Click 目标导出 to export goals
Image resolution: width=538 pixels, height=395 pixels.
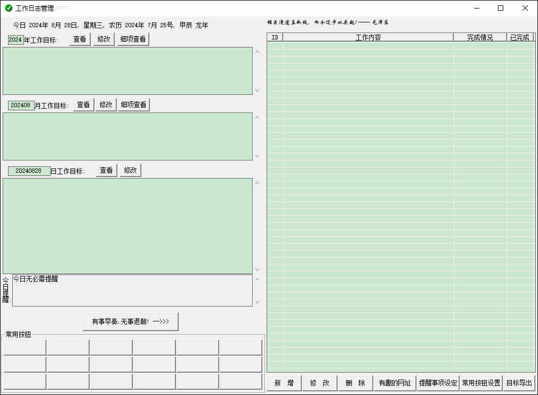[519, 383]
